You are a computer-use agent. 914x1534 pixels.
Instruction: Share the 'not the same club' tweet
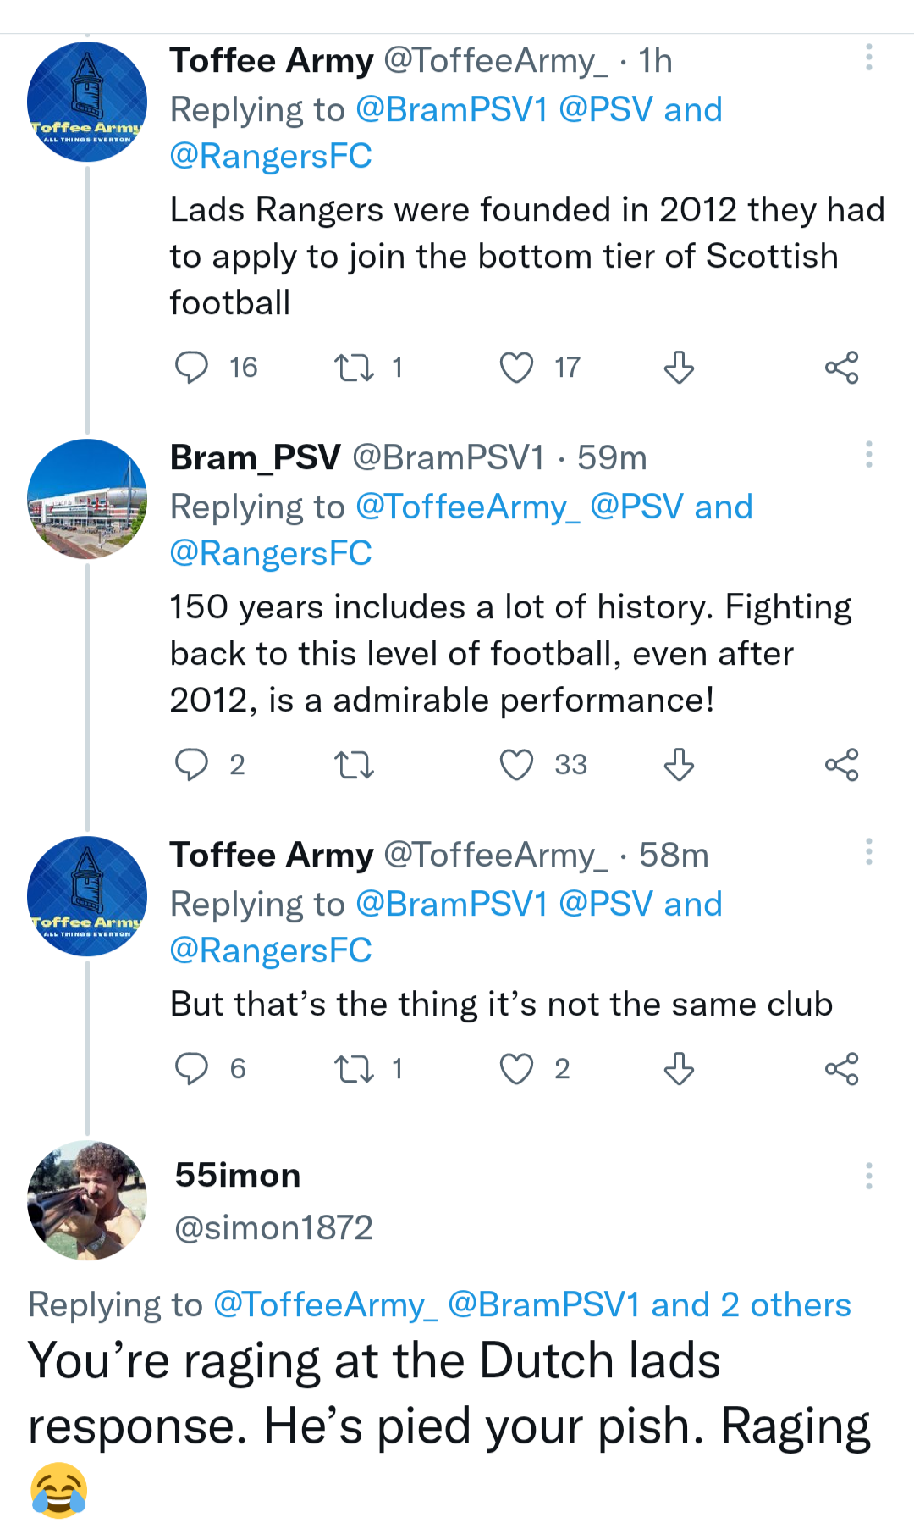[x=841, y=1069]
